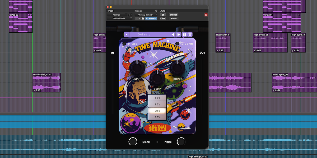The image size is (317, 158).
Task: Open the Preset menu chevron
Action: [156, 11]
